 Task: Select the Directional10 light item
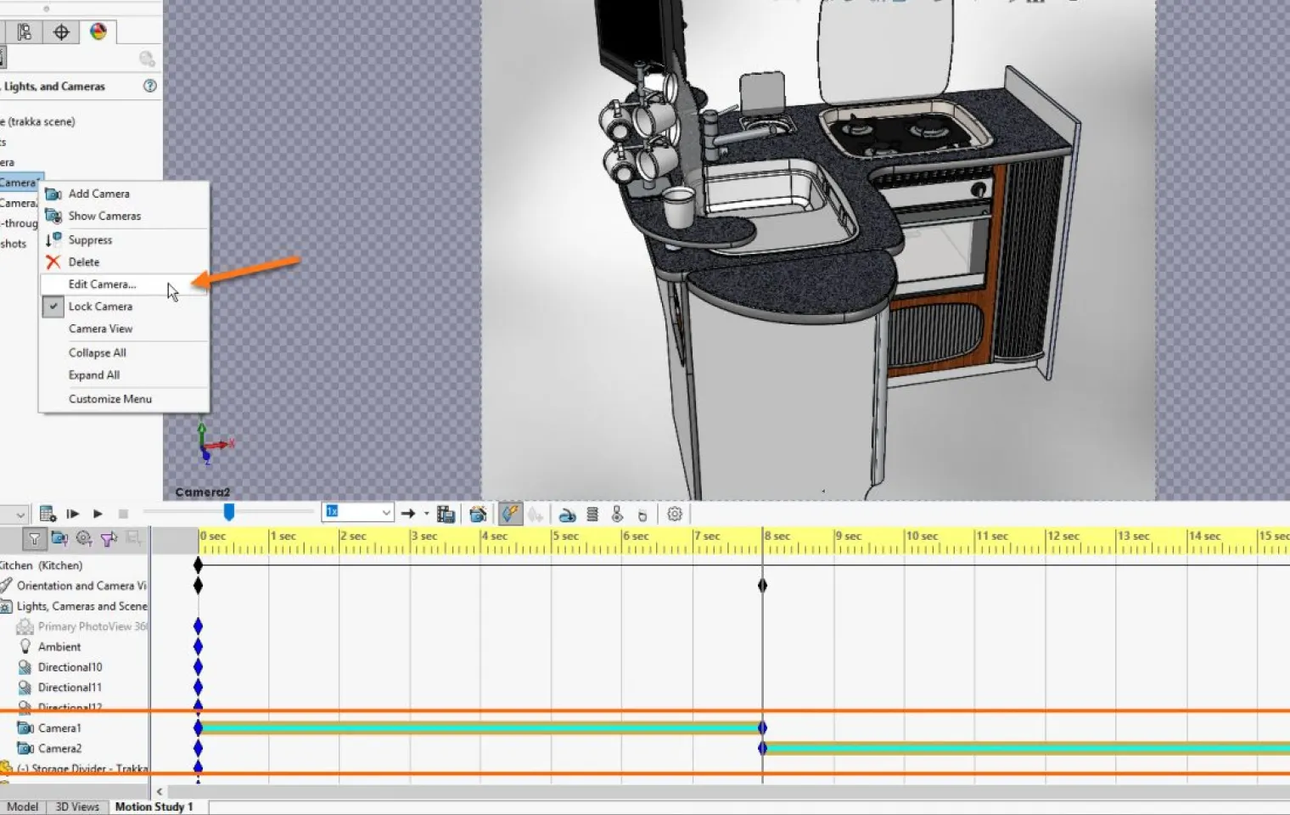(70, 667)
